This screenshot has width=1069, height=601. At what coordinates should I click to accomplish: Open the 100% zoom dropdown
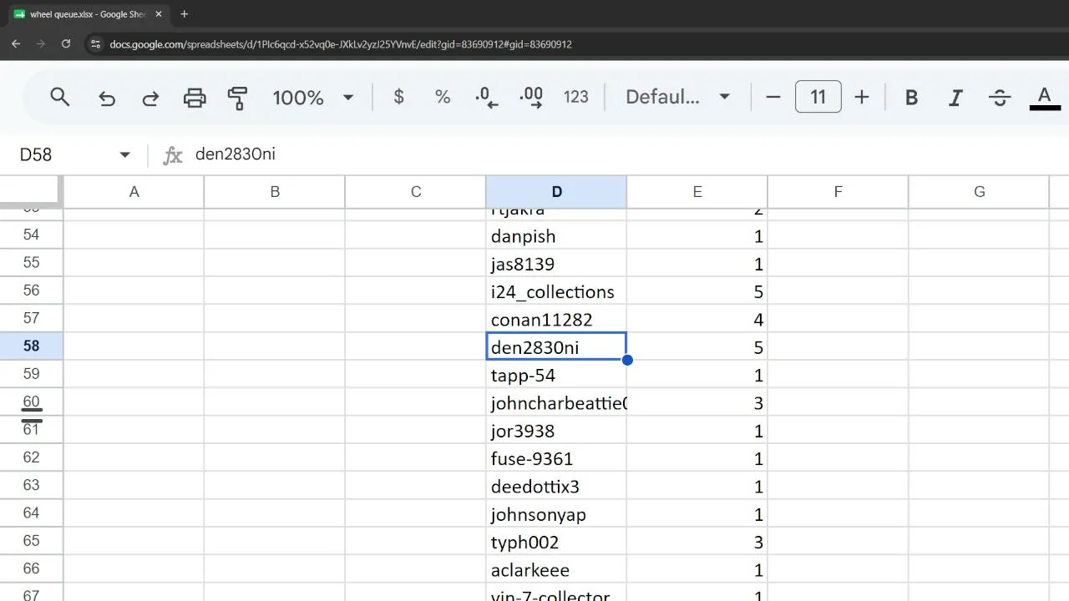point(313,97)
